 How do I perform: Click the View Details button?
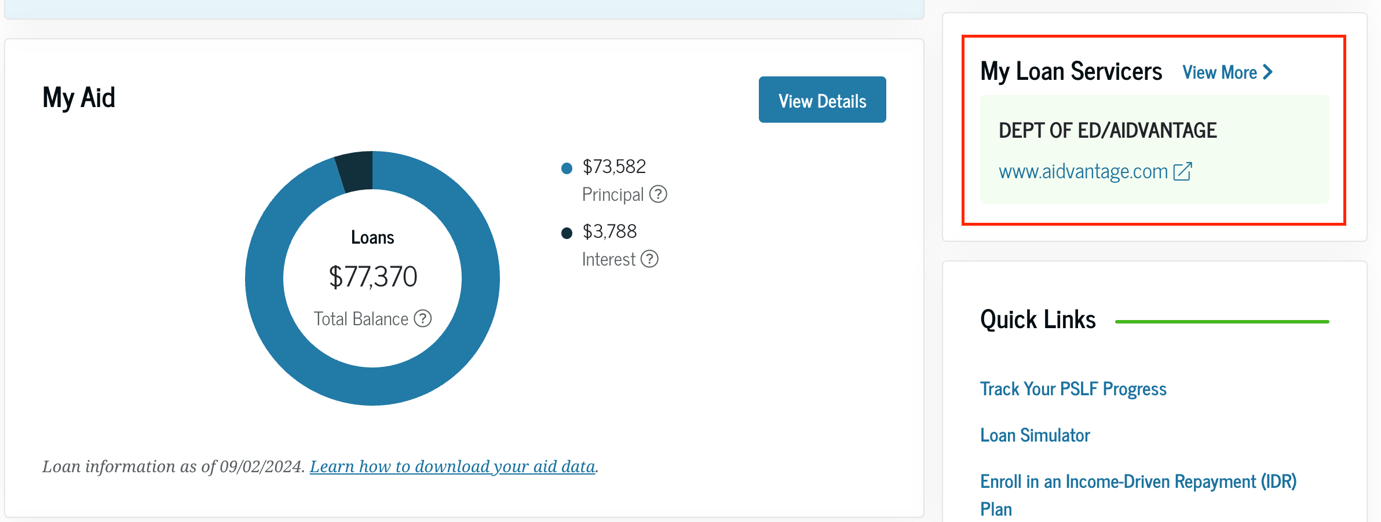point(822,100)
